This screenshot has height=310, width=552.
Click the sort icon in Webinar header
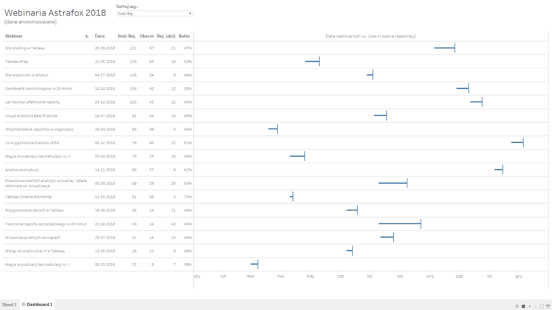pyautogui.click(x=87, y=36)
